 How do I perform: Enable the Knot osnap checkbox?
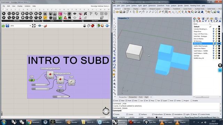(x=169, y=101)
